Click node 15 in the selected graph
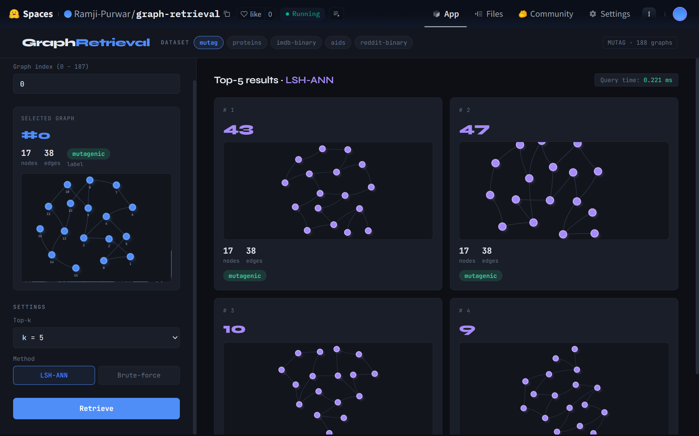 pos(76,268)
